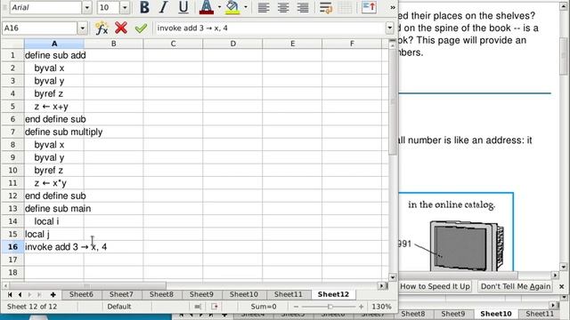
Task: Click cell containing 'z ← x*y'
Action: point(54,183)
